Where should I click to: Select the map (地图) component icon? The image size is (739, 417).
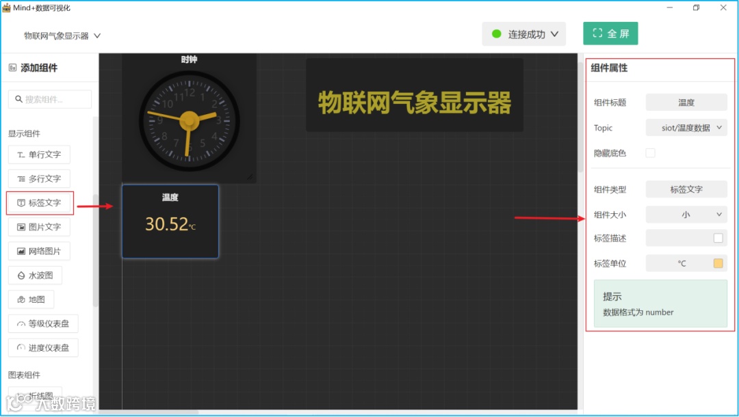[21, 300]
